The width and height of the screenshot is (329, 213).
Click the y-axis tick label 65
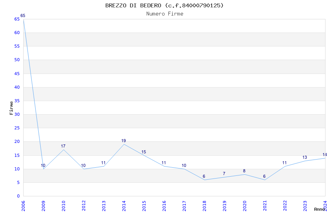[x=17, y=19]
